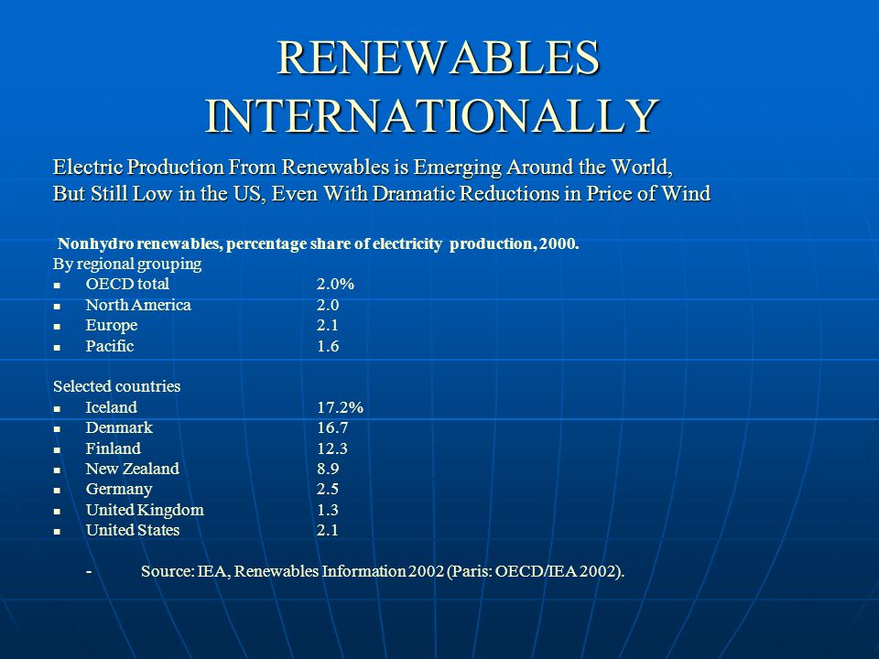Click the 16.7 value beside Denmark

click(x=332, y=428)
